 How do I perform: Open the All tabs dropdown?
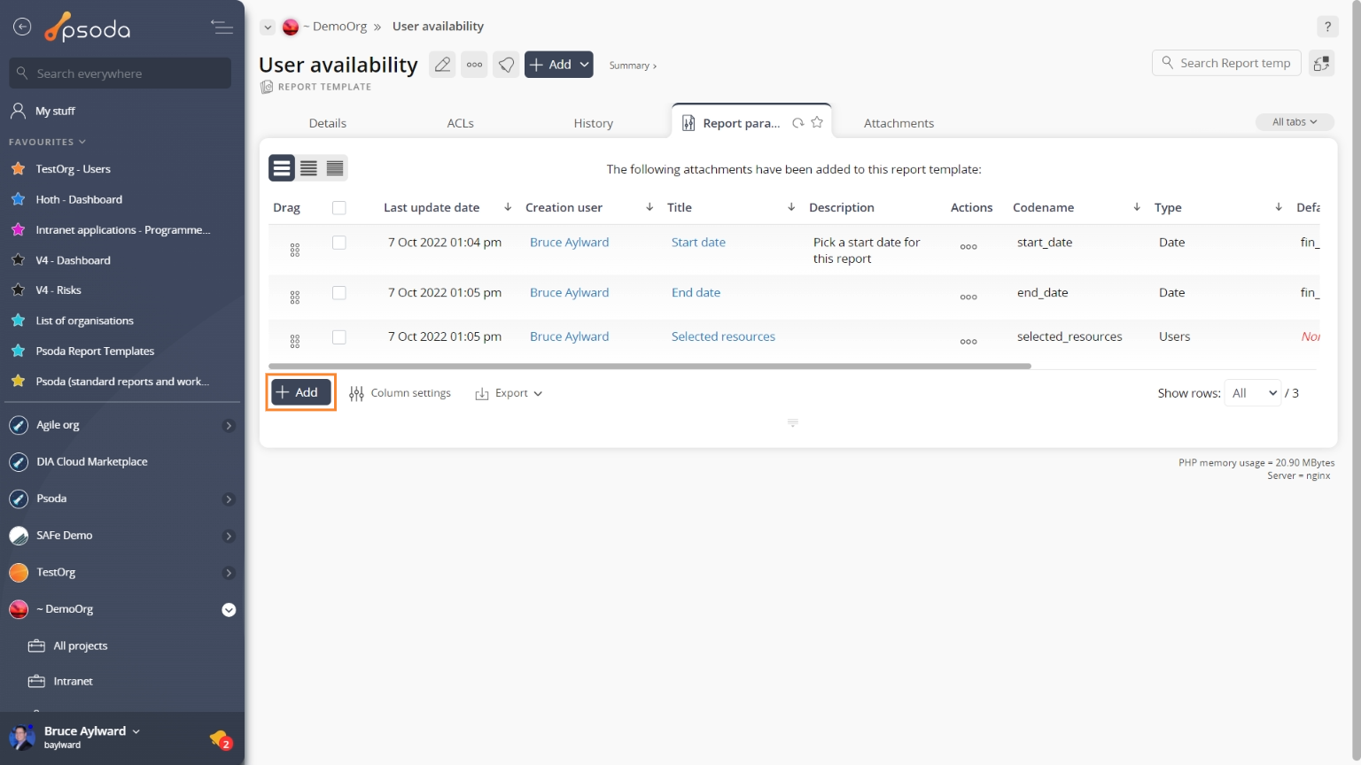pyautogui.click(x=1294, y=122)
